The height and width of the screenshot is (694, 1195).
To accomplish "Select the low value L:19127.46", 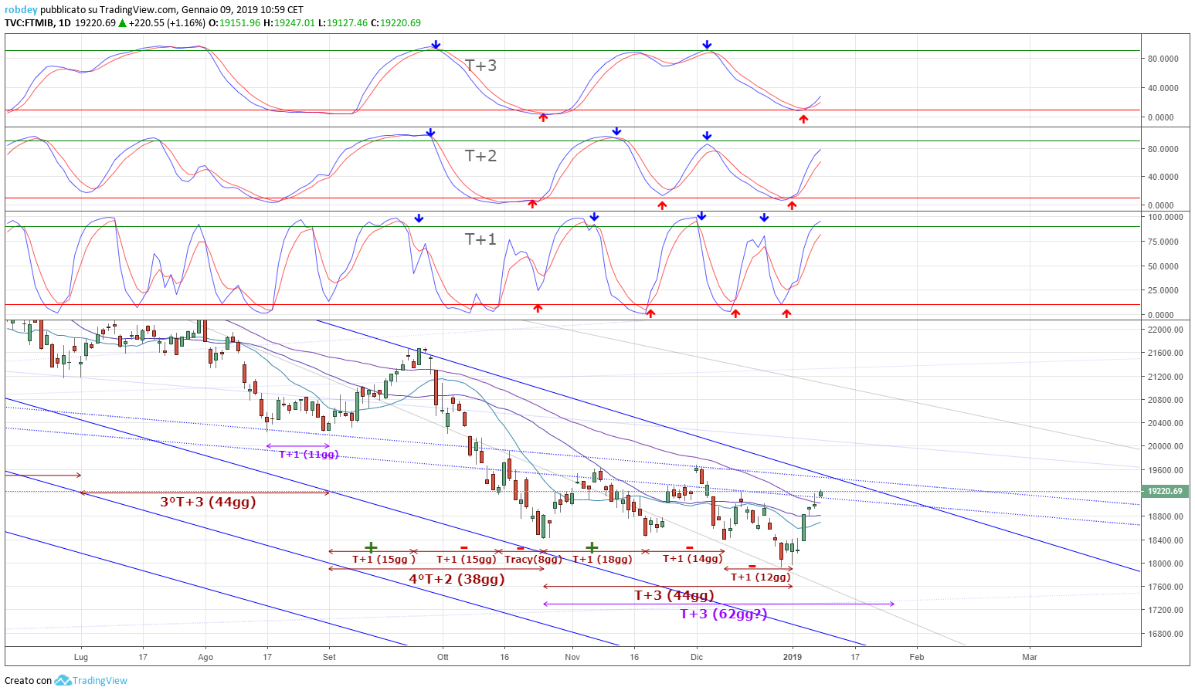I will tap(344, 22).
